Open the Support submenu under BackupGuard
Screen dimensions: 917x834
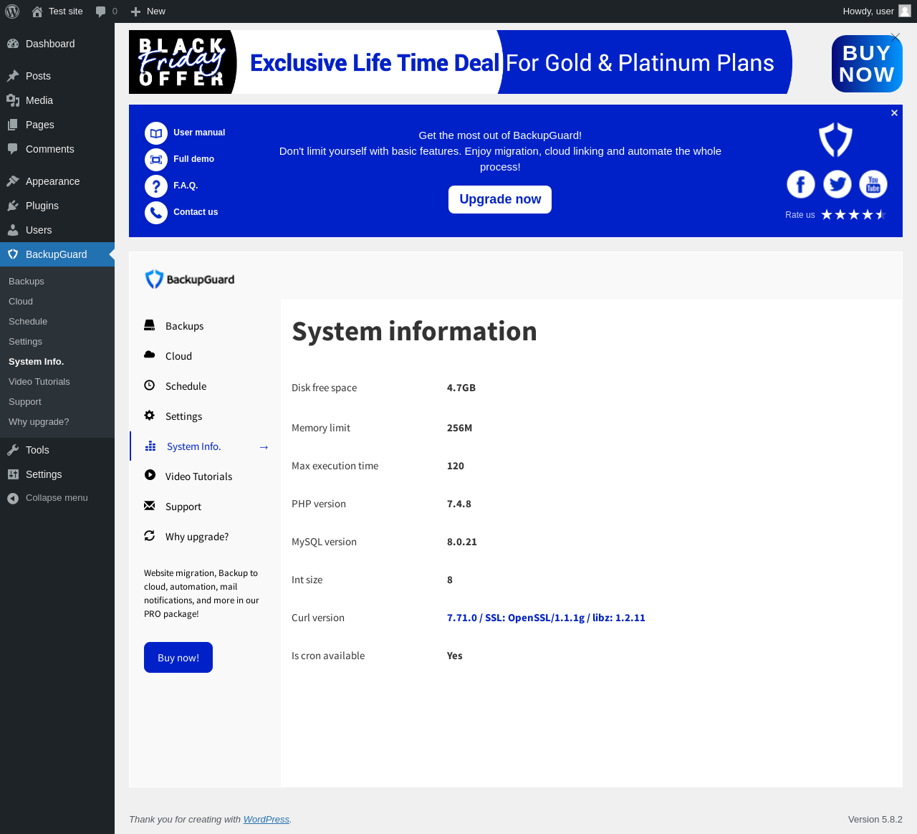click(25, 402)
